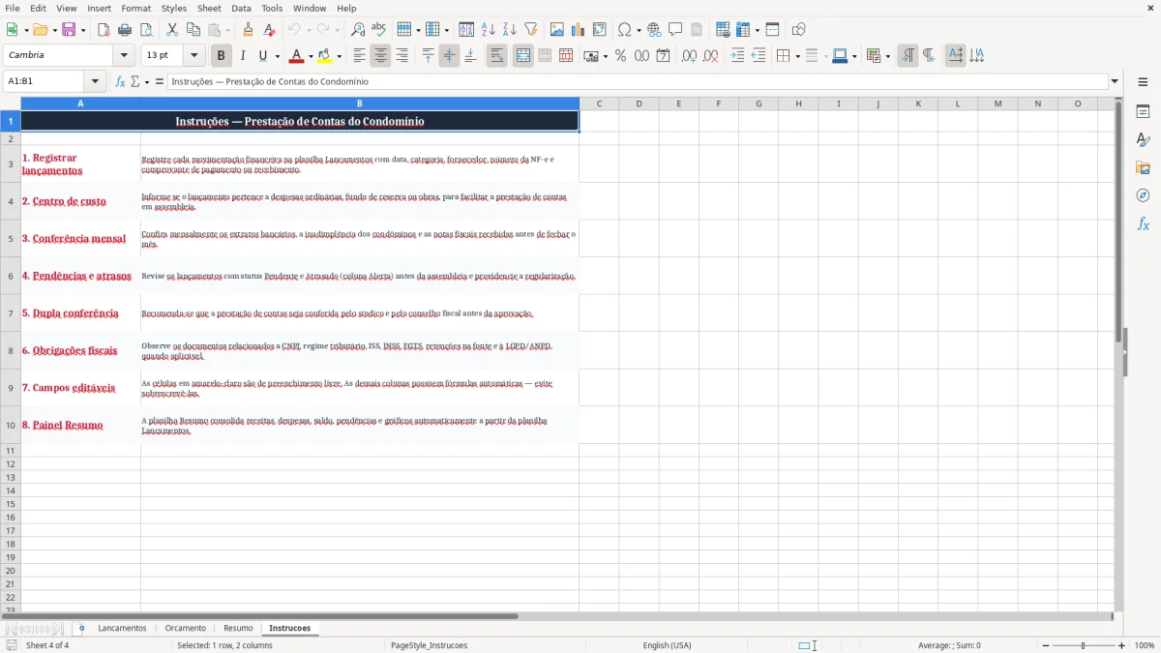Click the English (USA) language status

[667, 645]
